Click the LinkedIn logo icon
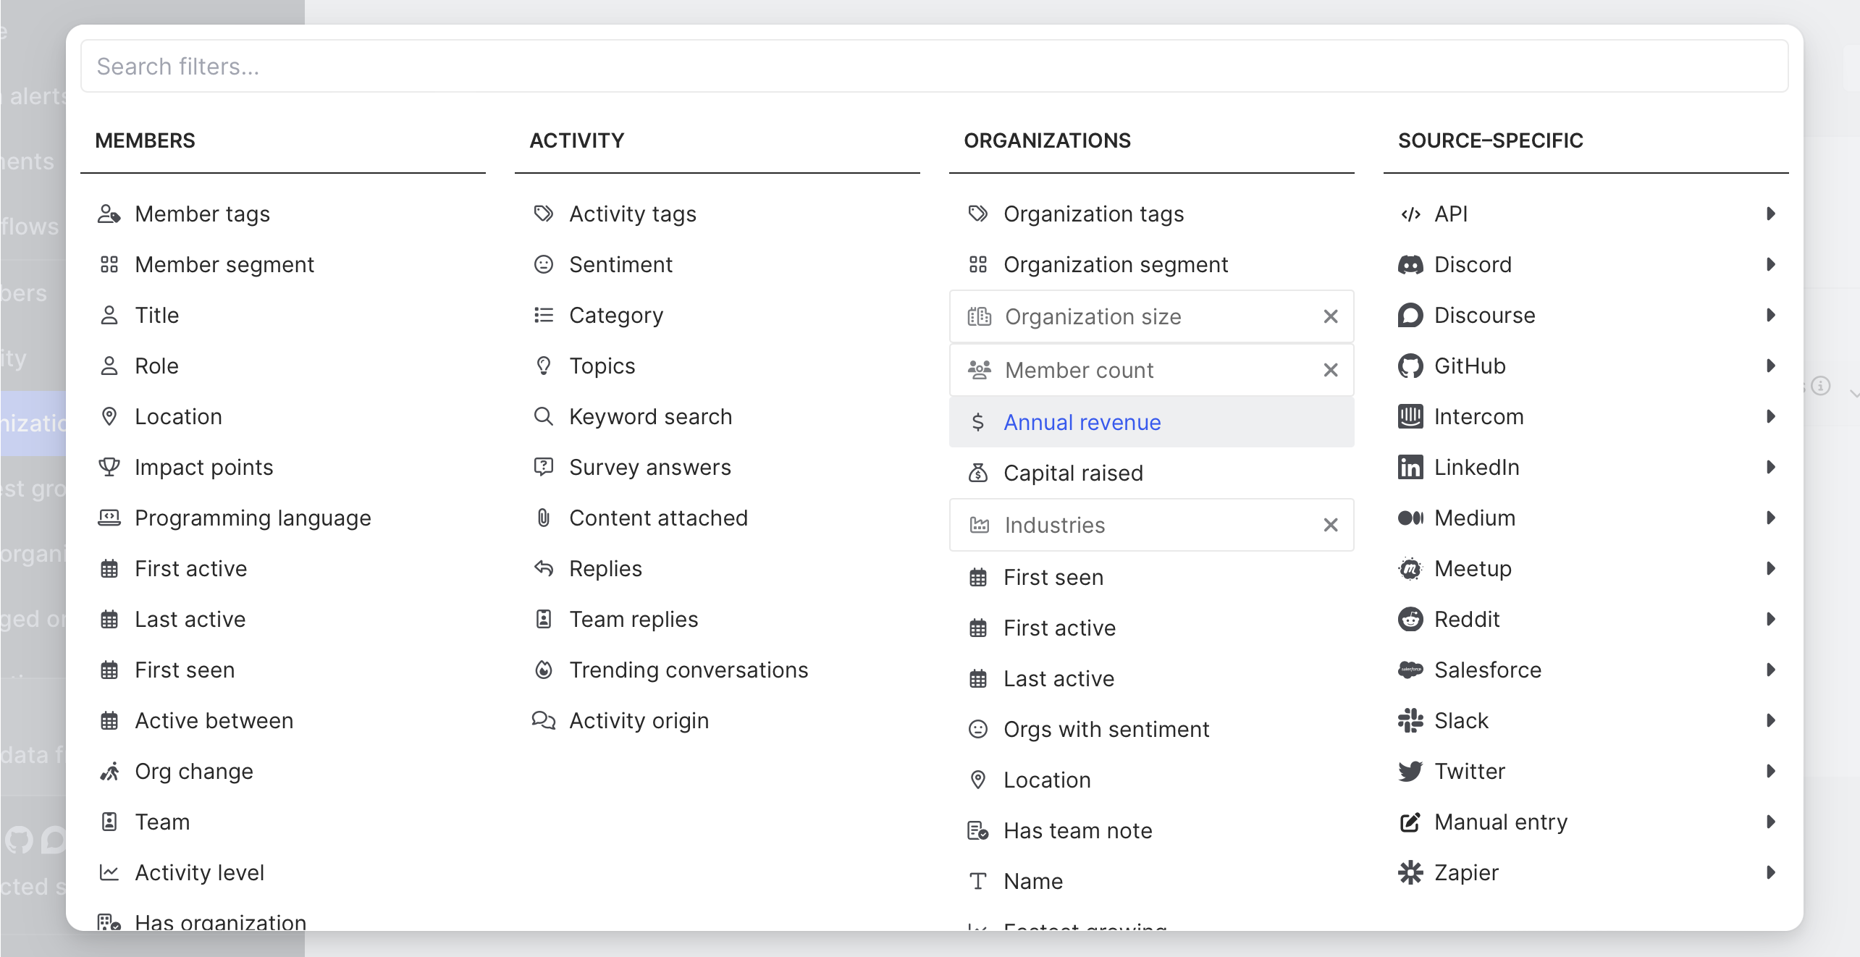Image resolution: width=1860 pixels, height=957 pixels. [x=1410, y=468]
